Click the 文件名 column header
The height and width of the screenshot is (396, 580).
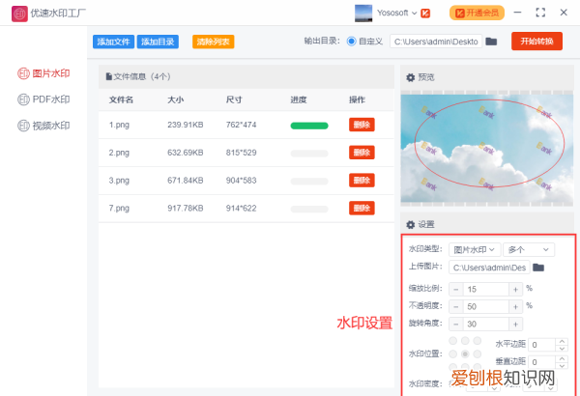tap(121, 99)
